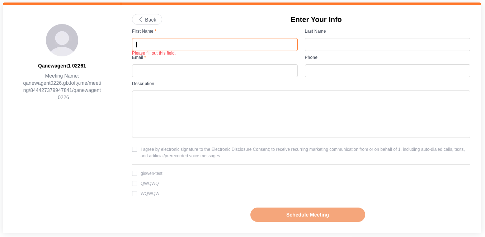Click the Phone number field

click(387, 71)
